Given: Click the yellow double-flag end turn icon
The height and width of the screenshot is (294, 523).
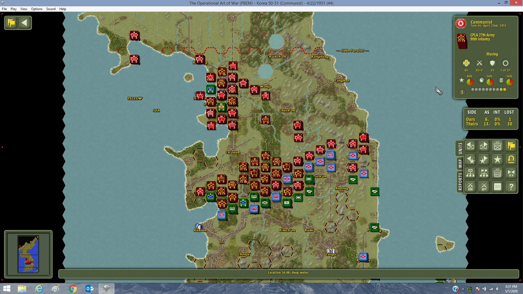Looking at the screenshot, I should click(511, 146).
